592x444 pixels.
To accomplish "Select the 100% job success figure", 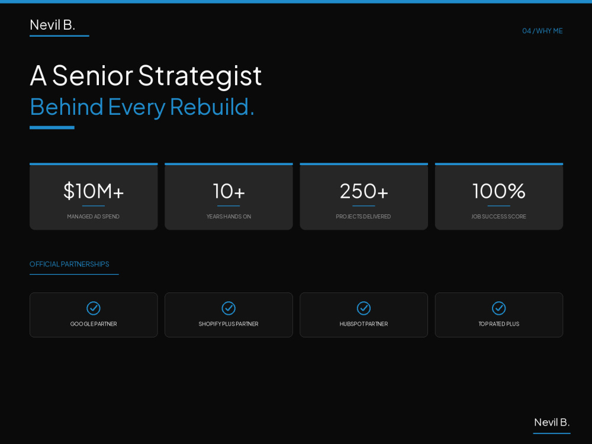I will pyautogui.click(x=498, y=191).
